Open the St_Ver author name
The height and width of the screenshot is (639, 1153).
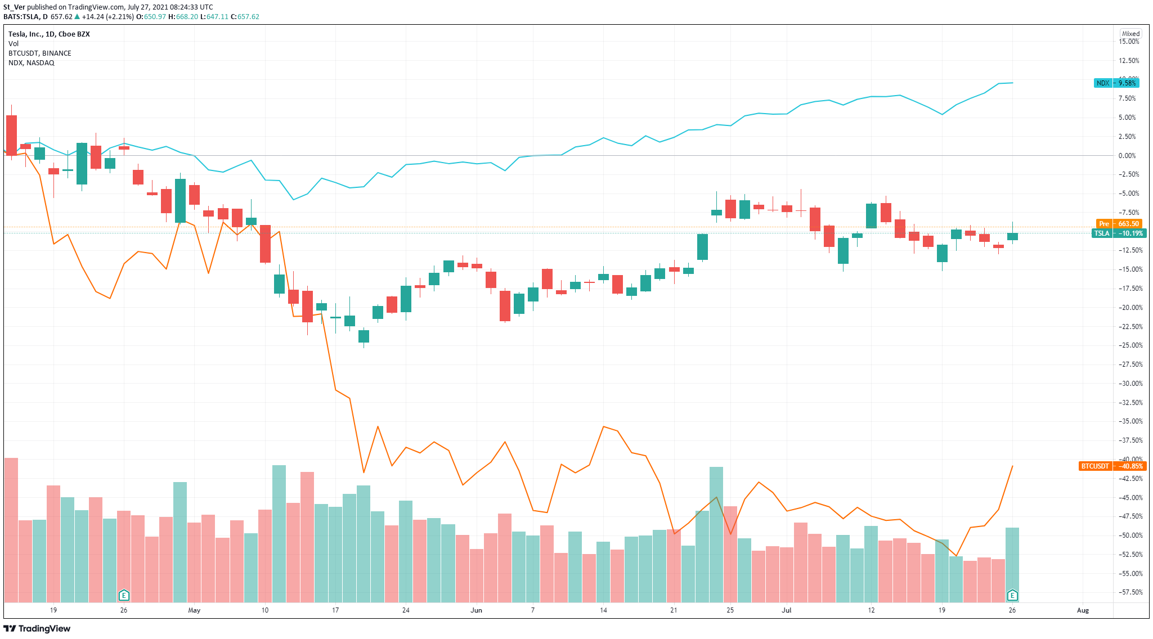click(14, 7)
